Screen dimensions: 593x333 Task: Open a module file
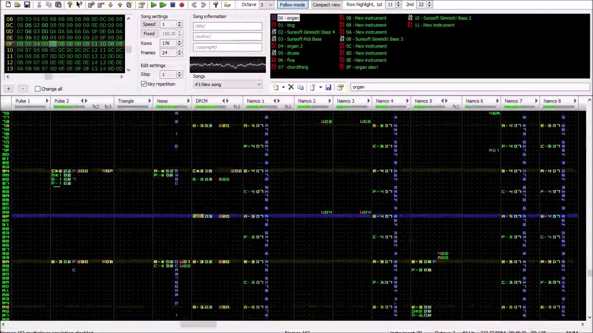point(17,5)
